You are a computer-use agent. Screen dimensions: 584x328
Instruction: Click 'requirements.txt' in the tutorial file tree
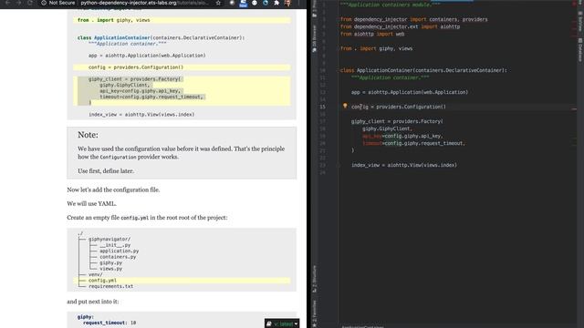[x=110, y=286]
